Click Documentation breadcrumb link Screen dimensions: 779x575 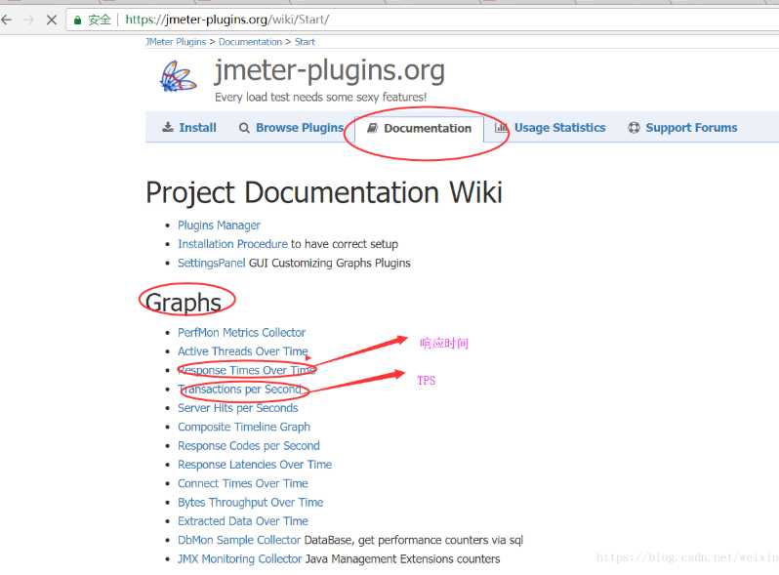pyautogui.click(x=250, y=42)
